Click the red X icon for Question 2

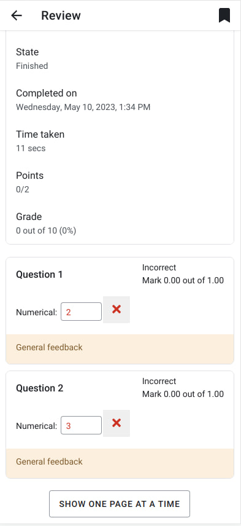point(117,423)
